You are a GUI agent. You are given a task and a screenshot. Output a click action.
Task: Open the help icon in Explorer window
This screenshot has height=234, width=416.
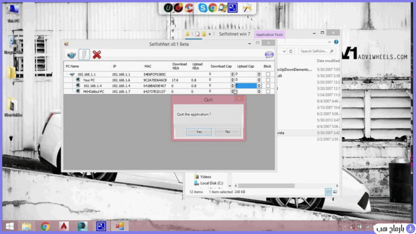336,42
